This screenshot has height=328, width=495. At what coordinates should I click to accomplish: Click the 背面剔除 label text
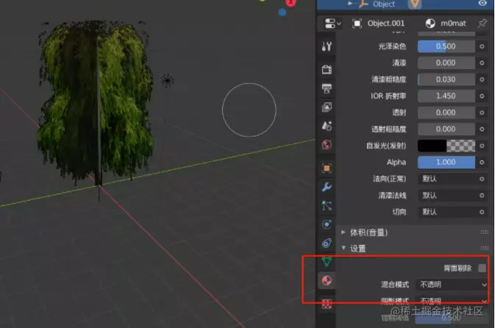tap(457, 268)
